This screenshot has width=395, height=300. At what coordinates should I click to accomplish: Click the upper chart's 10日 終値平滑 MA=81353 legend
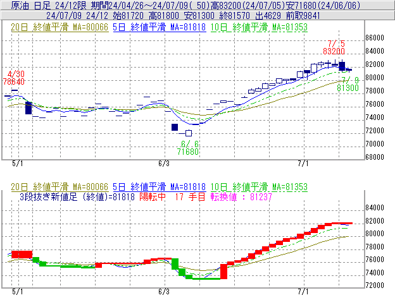pyautogui.click(x=259, y=27)
